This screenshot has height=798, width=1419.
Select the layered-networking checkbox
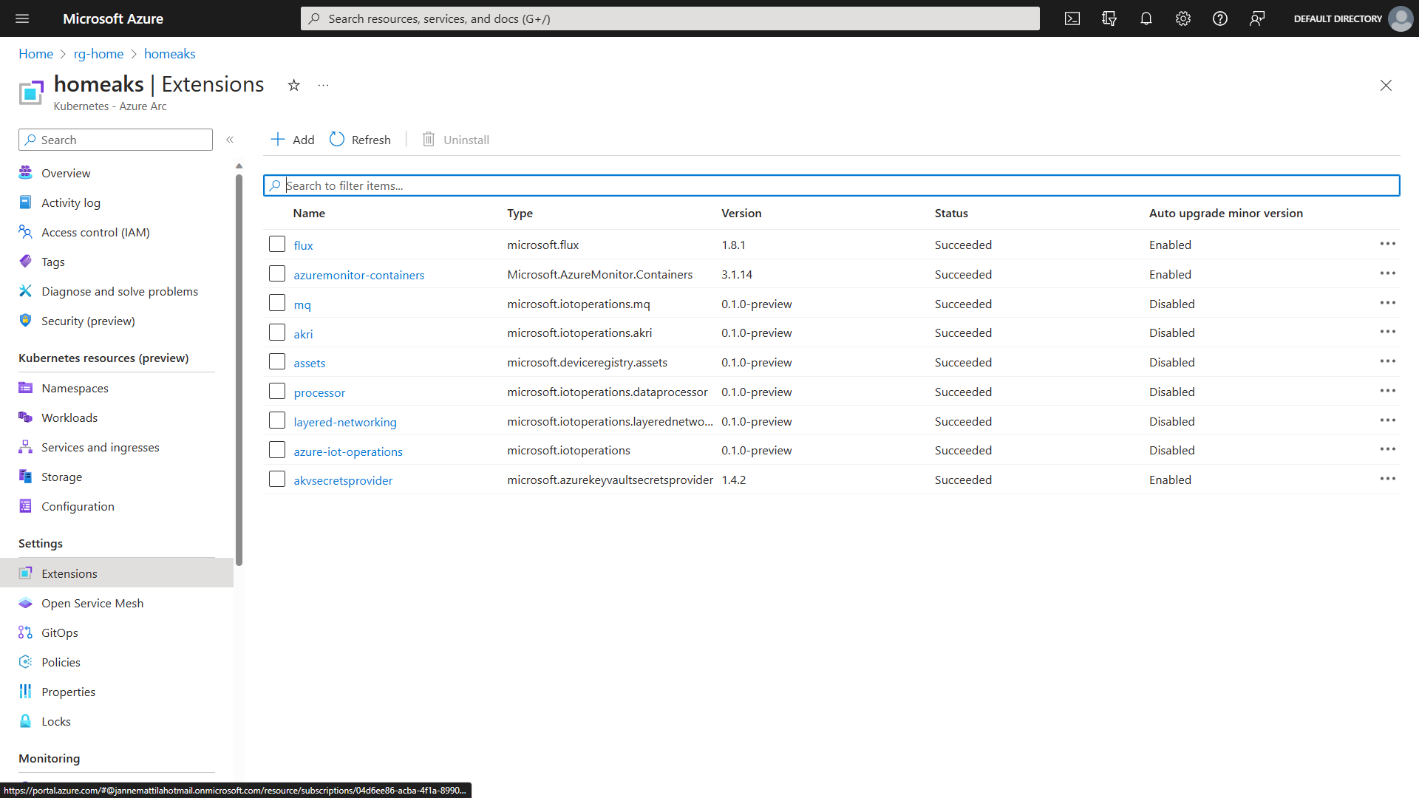277,421
